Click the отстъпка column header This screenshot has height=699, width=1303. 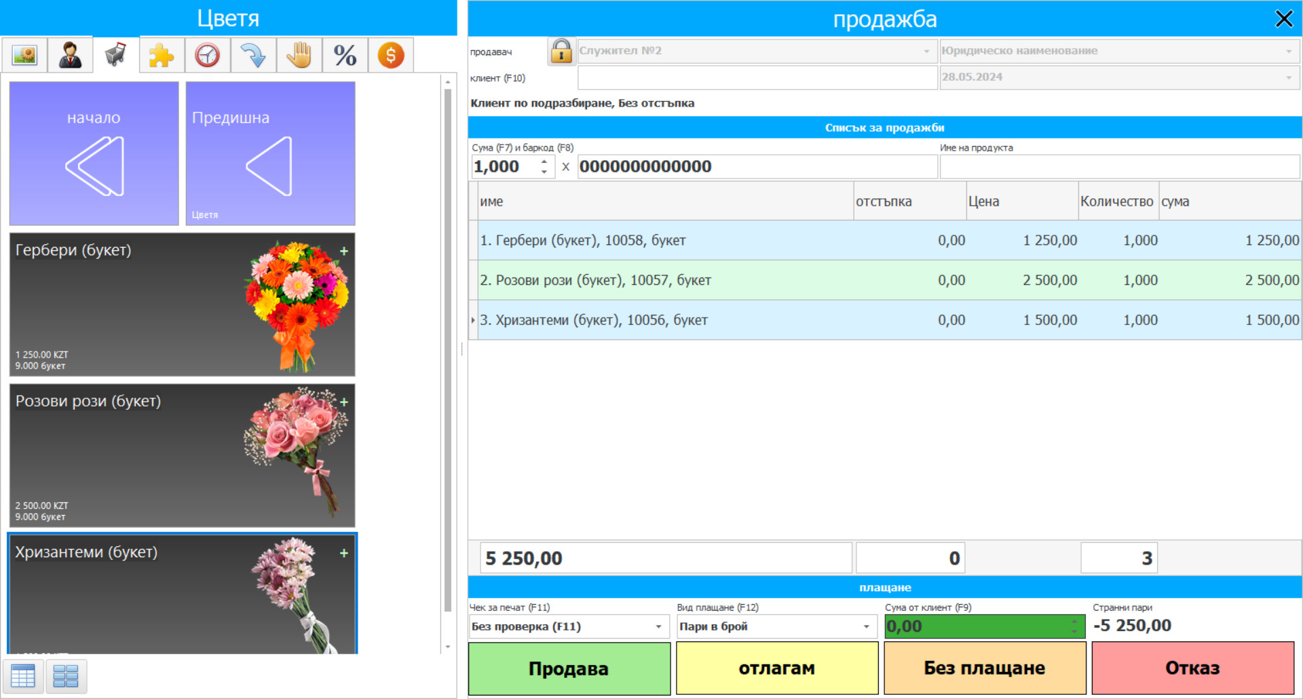click(910, 202)
